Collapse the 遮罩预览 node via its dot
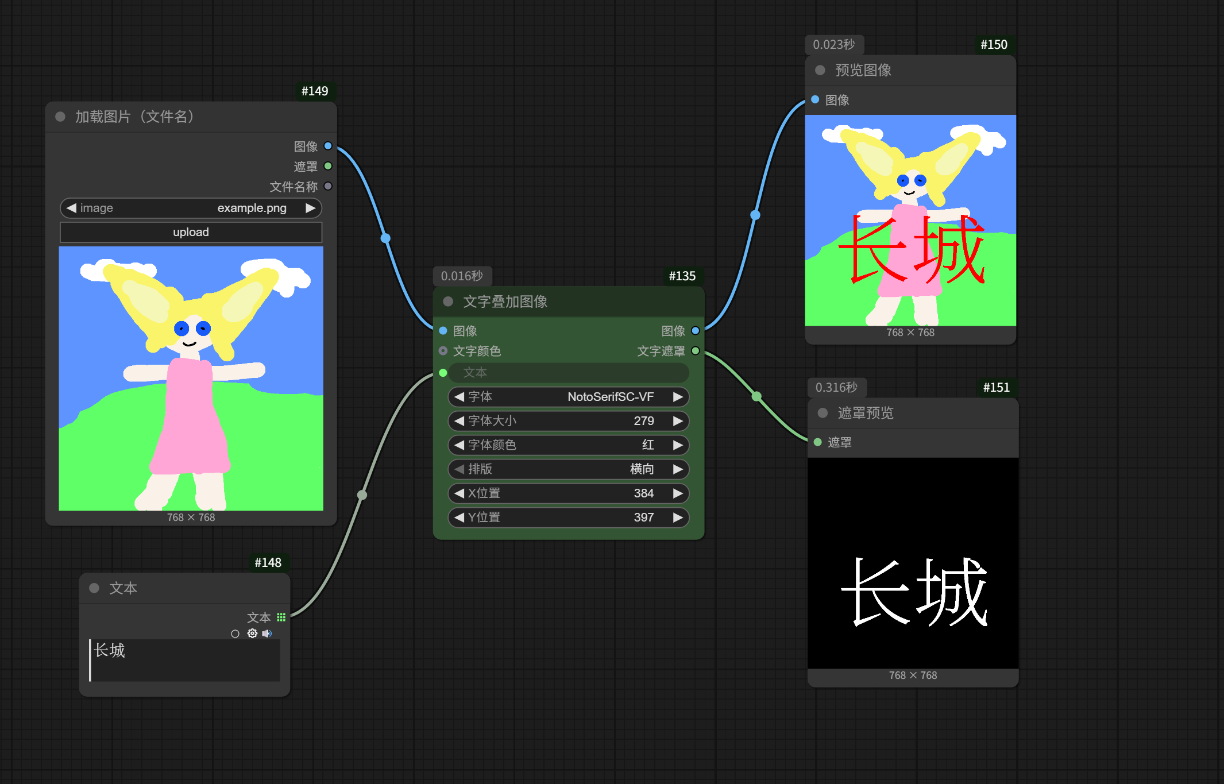 pyautogui.click(x=823, y=413)
